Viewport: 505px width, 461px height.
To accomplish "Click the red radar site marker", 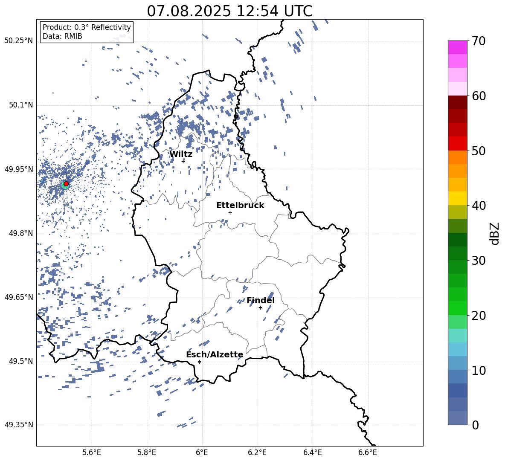I will [x=66, y=184].
